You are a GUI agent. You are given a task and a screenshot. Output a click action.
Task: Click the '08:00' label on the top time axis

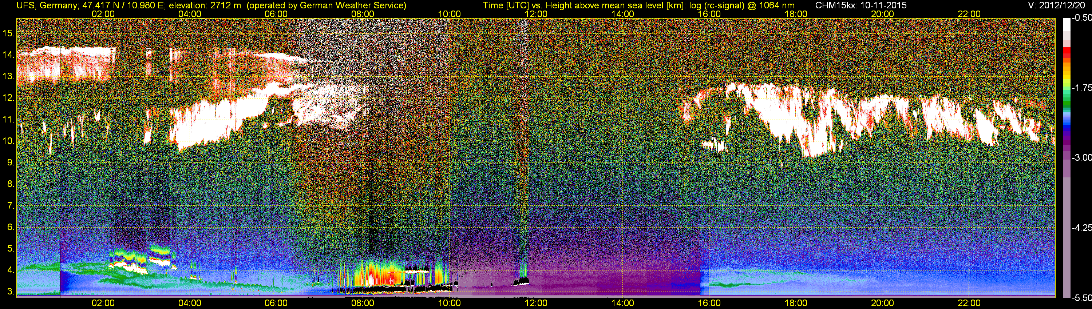pyautogui.click(x=363, y=13)
